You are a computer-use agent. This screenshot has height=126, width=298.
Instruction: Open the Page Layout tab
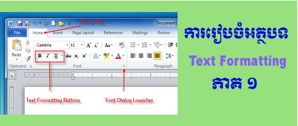(x=83, y=33)
